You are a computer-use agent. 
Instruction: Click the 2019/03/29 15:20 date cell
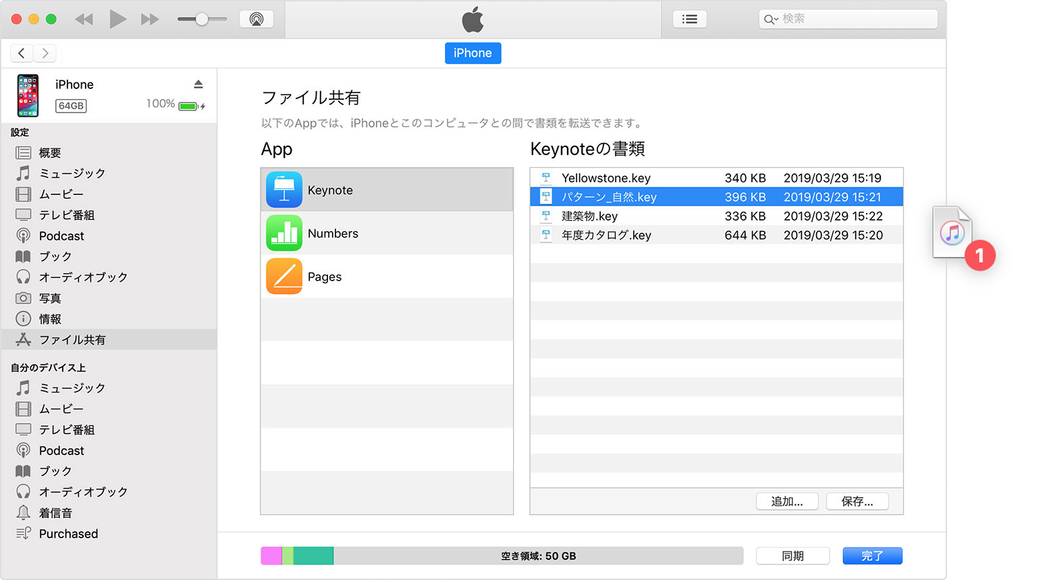tap(833, 235)
